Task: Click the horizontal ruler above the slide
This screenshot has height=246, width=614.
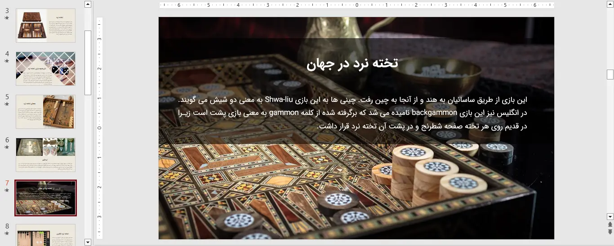Action: (356, 5)
